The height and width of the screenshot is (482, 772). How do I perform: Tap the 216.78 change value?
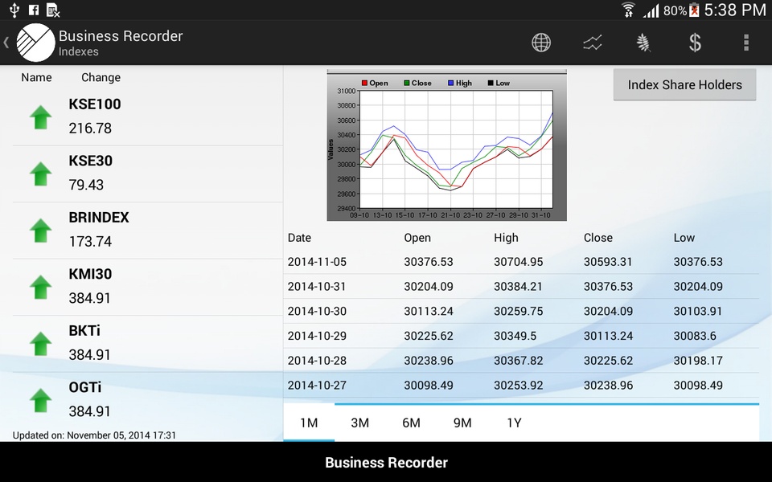tap(90, 129)
